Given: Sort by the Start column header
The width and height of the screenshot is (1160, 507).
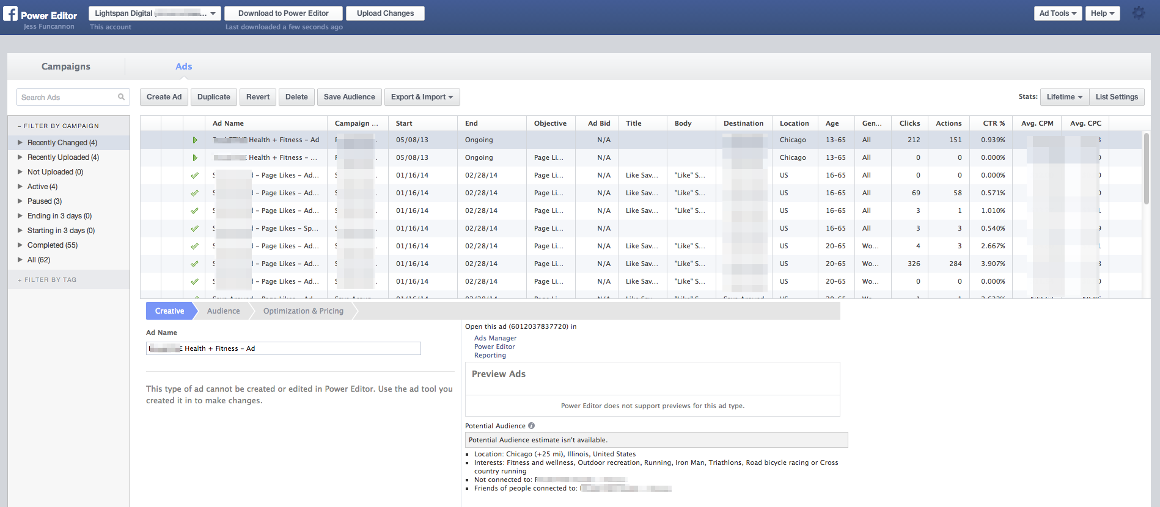Looking at the screenshot, I should (x=422, y=123).
